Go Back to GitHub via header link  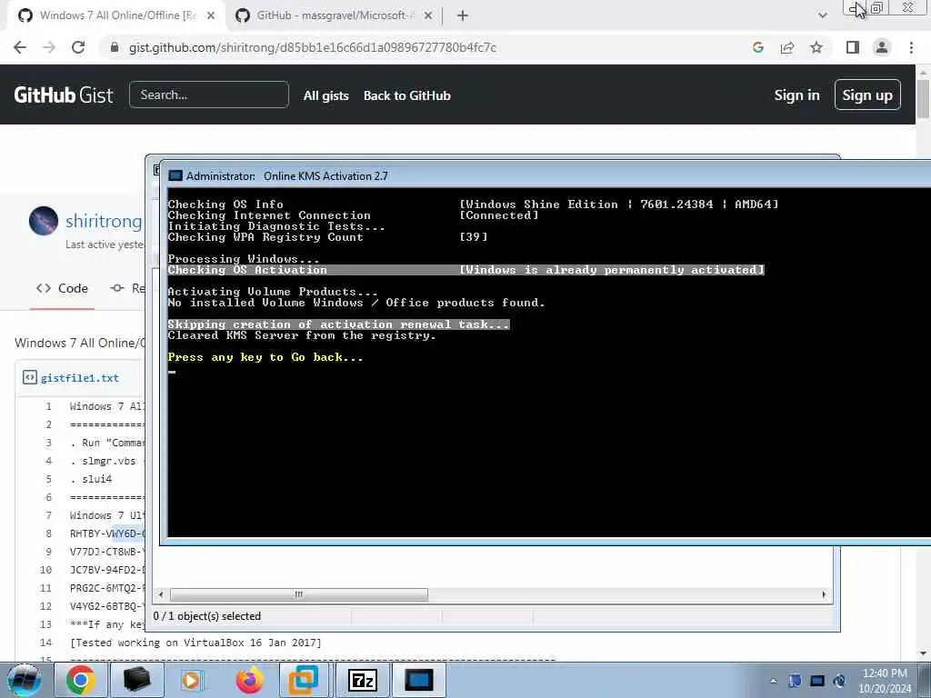pos(407,95)
